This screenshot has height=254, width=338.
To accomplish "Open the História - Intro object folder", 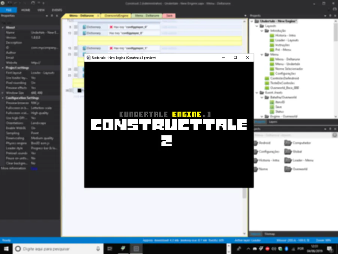I will coord(267,160).
